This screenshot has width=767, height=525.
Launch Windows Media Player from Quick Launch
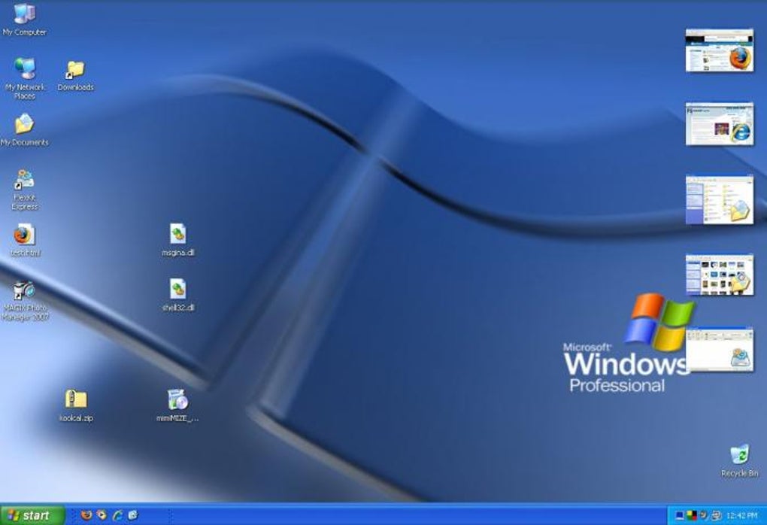(x=102, y=514)
